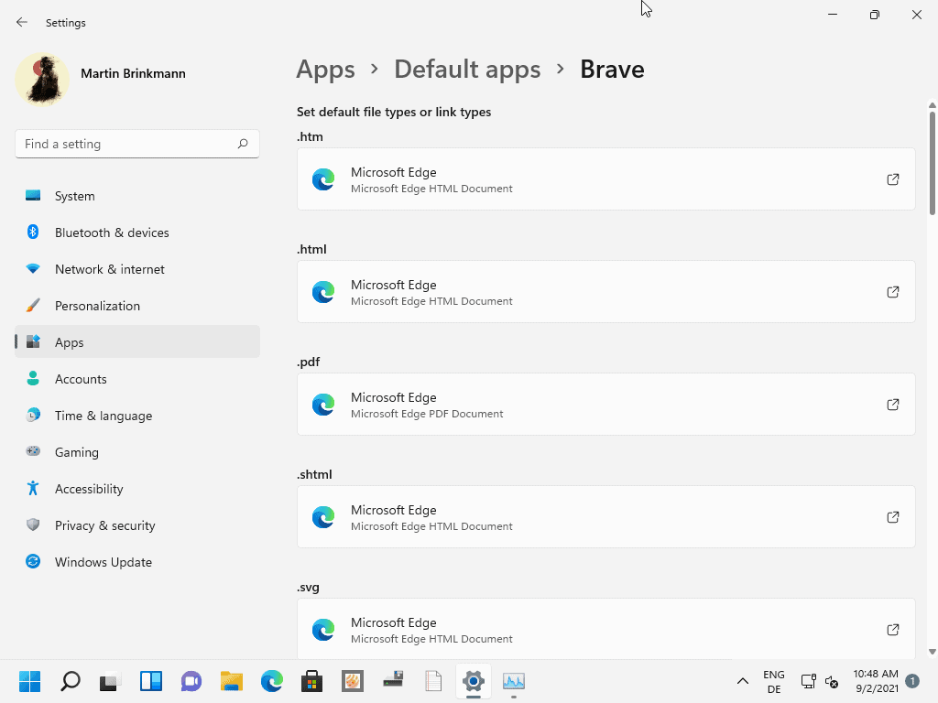This screenshot has width=938, height=703.
Task: Click the external link icon beside .pdf entry
Action: (892, 405)
